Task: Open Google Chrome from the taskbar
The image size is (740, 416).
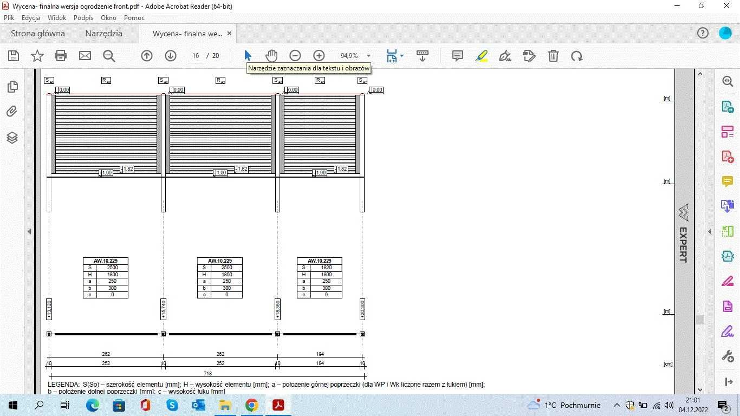Action: click(x=251, y=405)
